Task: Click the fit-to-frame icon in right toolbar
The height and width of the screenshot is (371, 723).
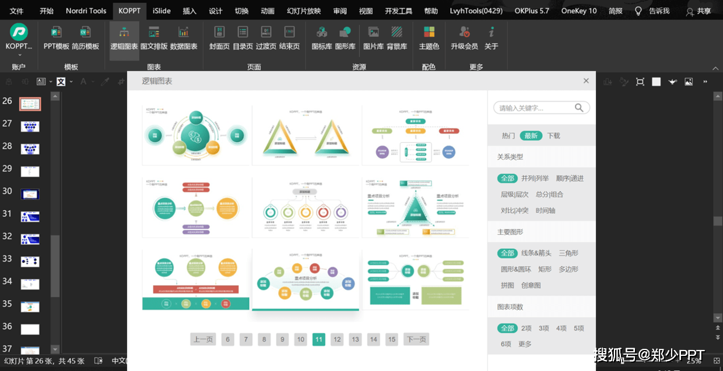Action: pyautogui.click(x=640, y=82)
